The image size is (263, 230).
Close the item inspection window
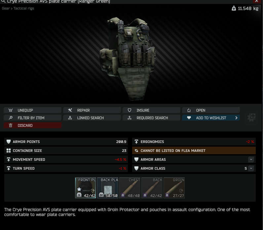click(x=257, y=1)
